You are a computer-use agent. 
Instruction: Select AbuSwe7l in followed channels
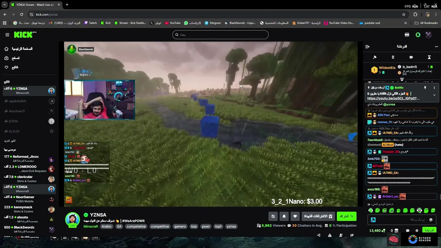tap(29, 111)
